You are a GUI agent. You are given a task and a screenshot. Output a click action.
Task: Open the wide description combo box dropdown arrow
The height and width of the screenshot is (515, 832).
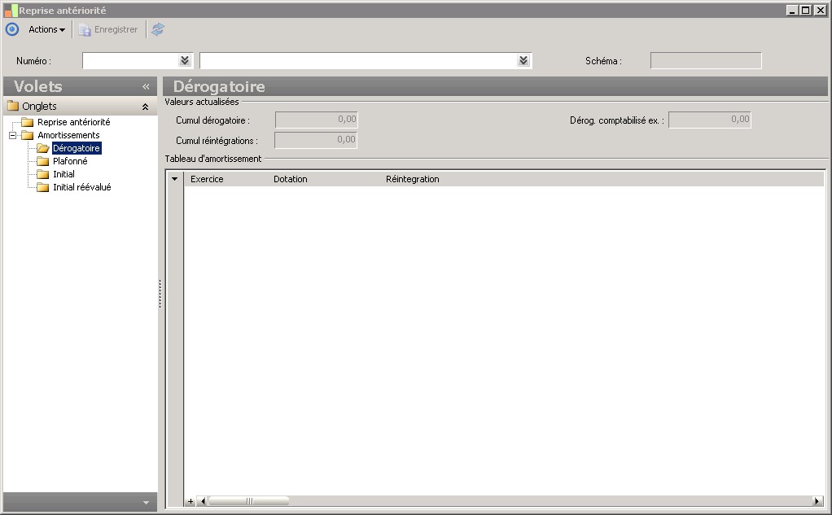coord(523,60)
